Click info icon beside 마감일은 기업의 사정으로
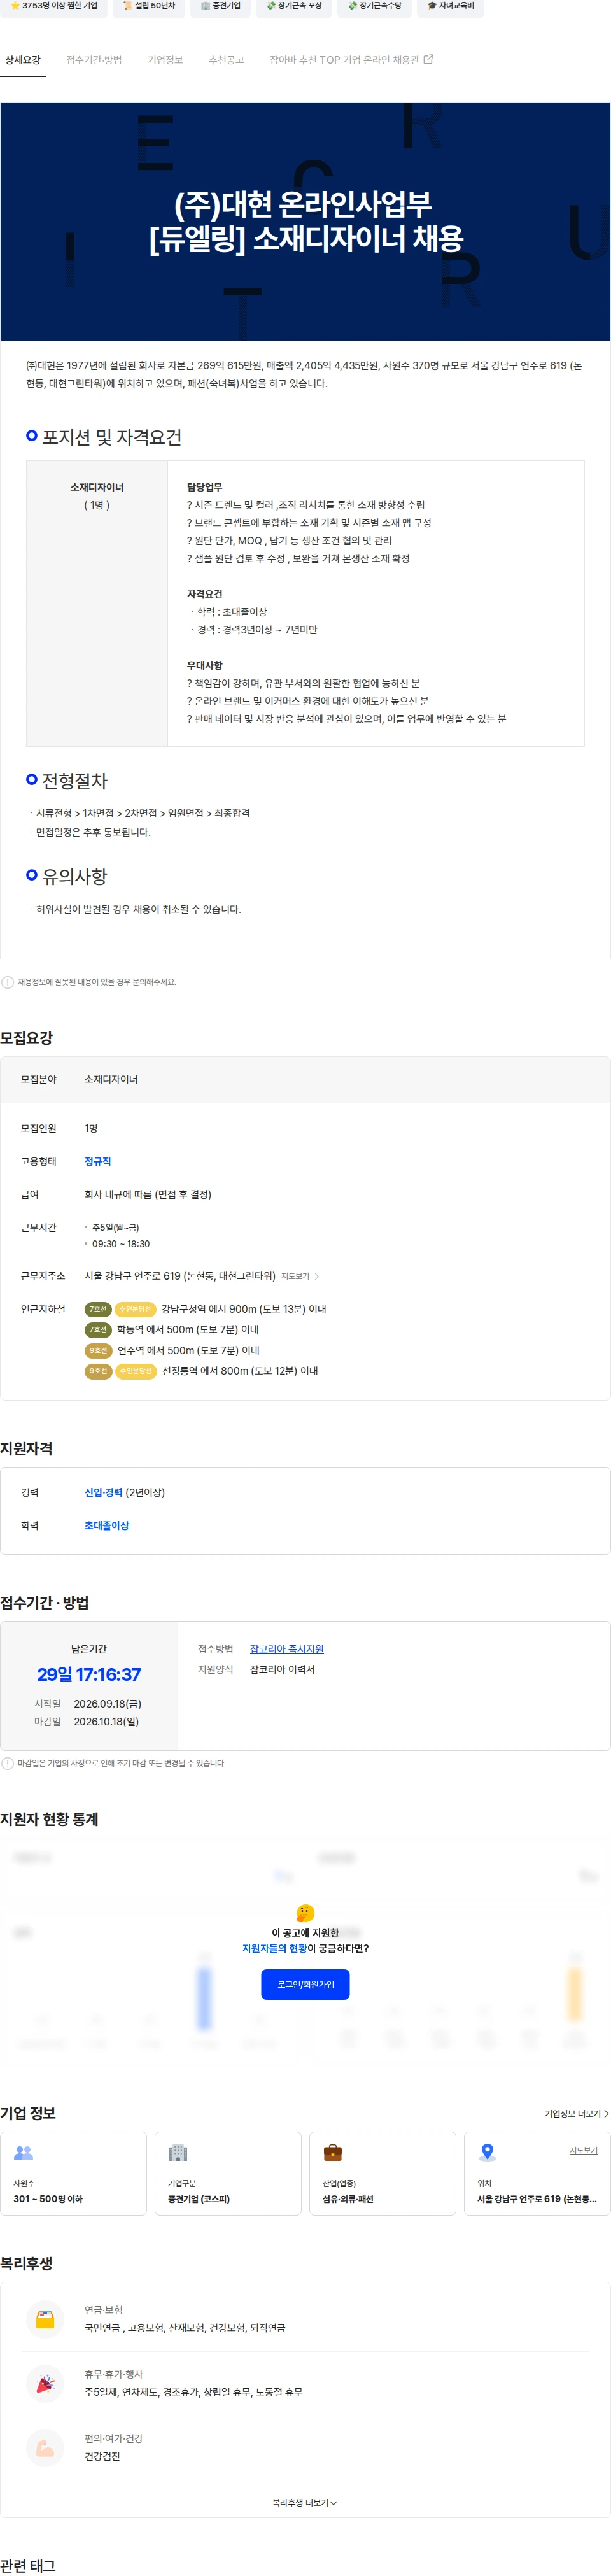The width and height of the screenshot is (611, 2576). 8,1763
